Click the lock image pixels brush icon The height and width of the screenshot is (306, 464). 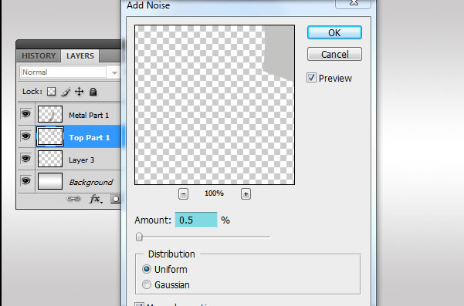pos(66,92)
